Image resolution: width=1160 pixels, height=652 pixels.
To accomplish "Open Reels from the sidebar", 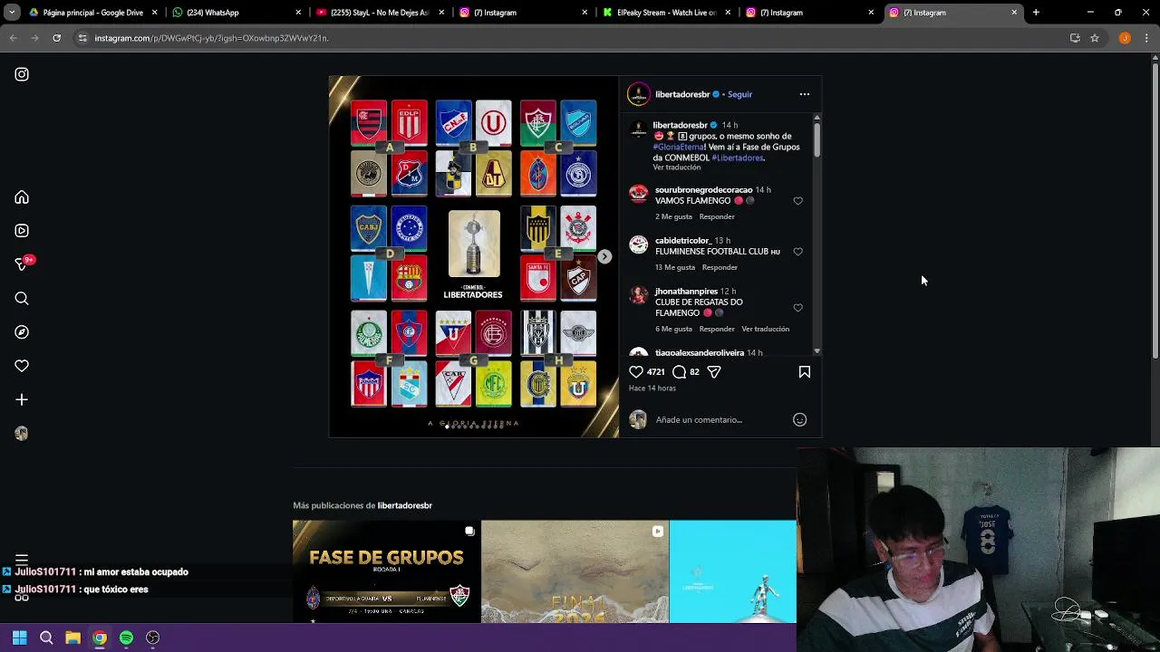I will [x=22, y=231].
